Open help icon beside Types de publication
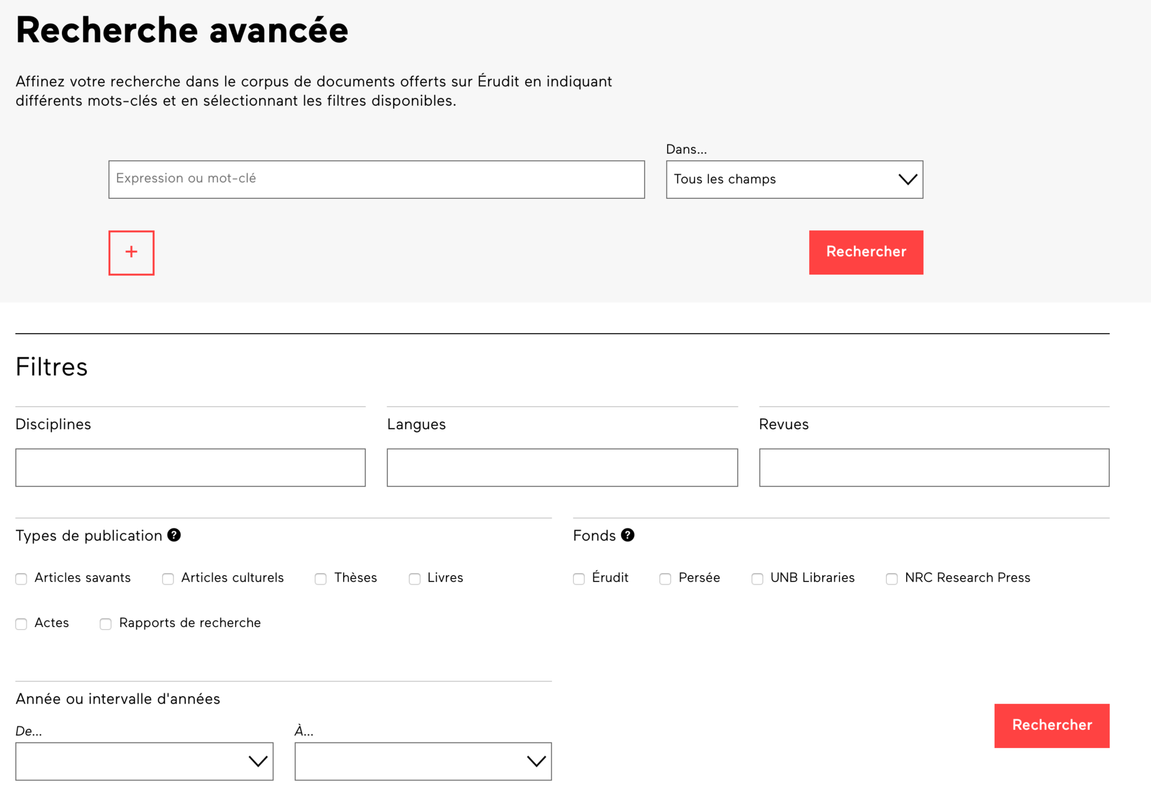Screen dimensions: 1151x797 [174, 535]
